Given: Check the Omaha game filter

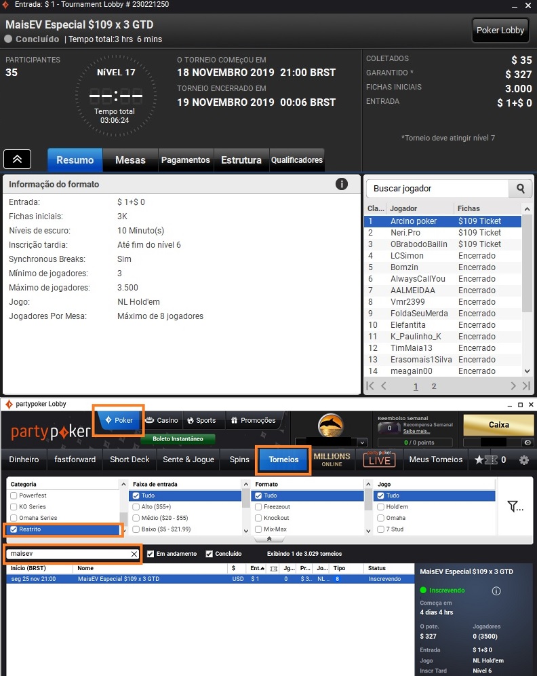Looking at the screenshot, I should [380, 518].
